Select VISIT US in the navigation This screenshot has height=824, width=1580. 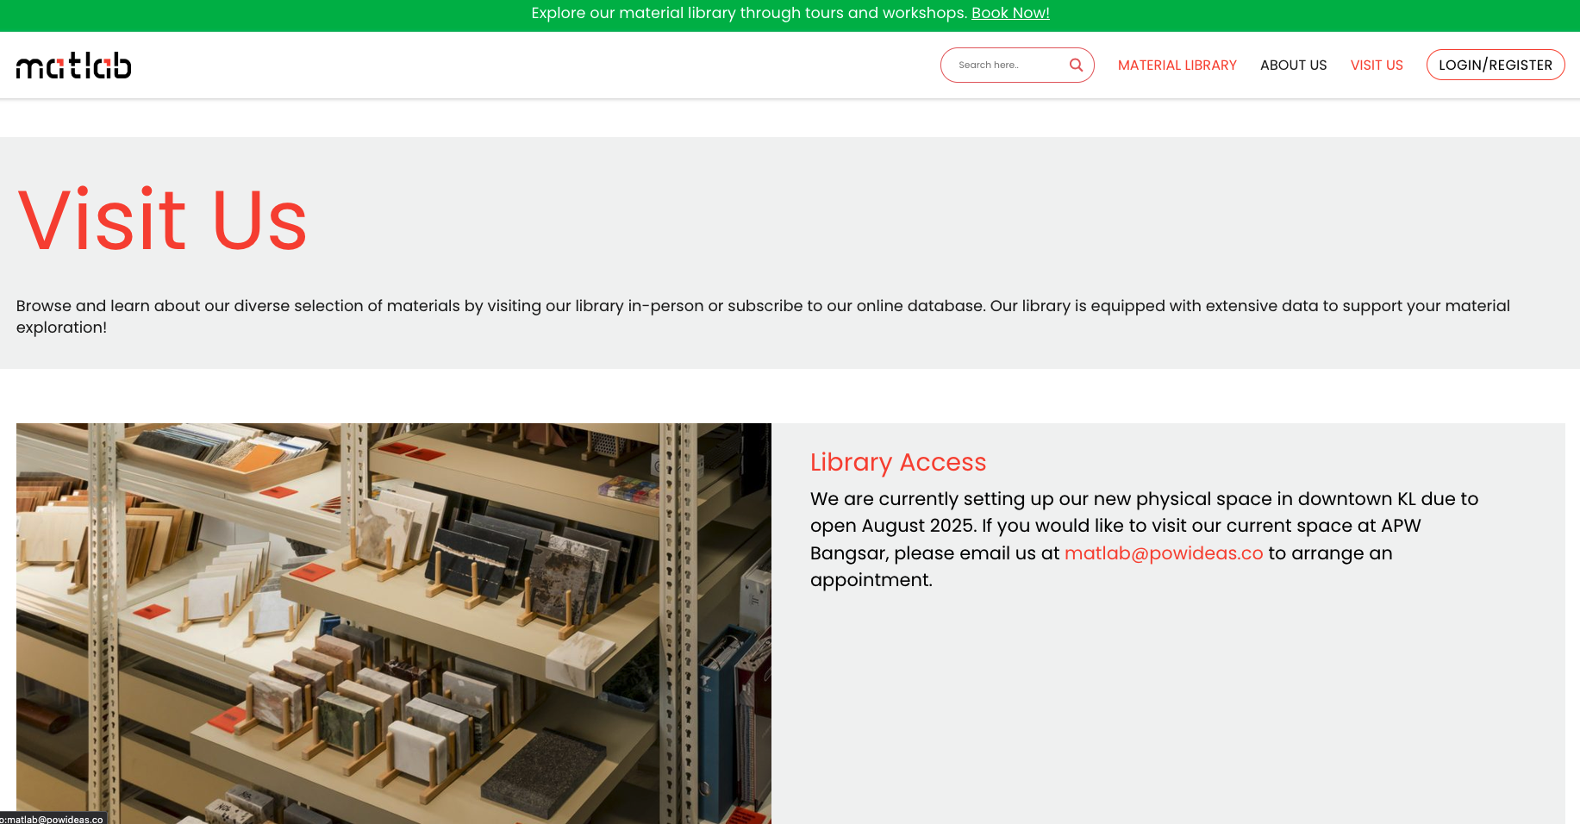1377,65
